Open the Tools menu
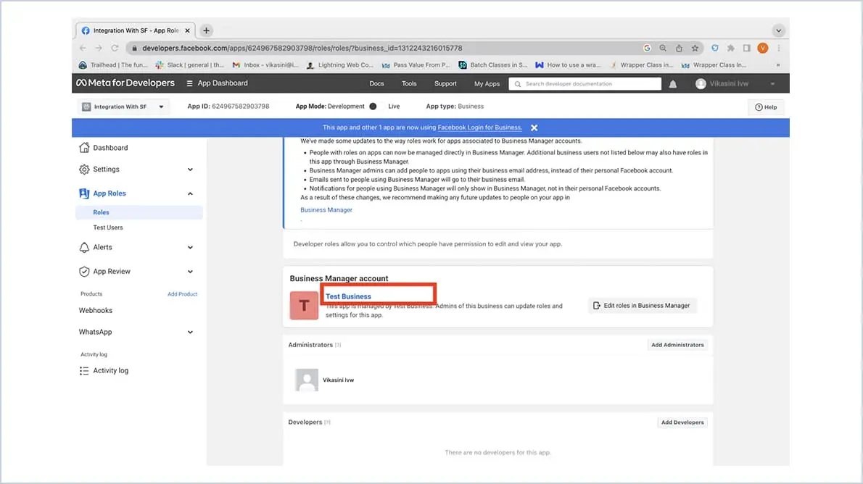Image resolution: width=863 pixels, height=484 pixels. point(409,83)
